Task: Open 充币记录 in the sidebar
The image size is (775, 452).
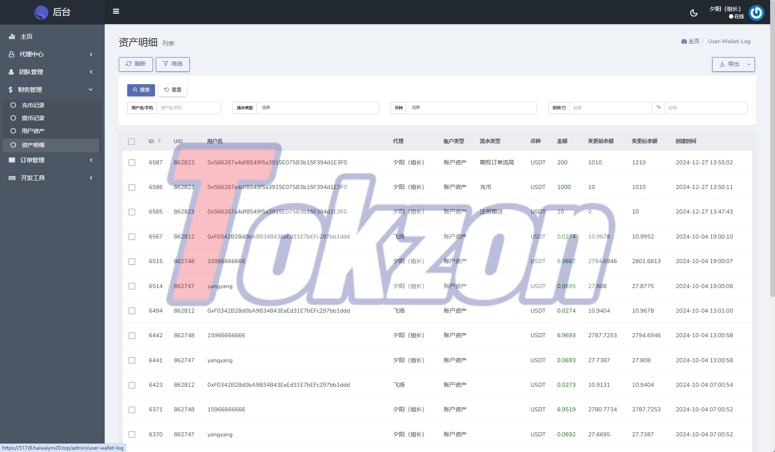Action: [33, 105]
